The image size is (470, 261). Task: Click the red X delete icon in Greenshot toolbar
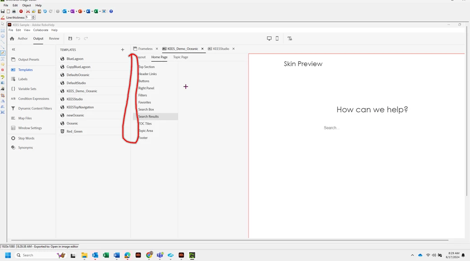[28, 11]
